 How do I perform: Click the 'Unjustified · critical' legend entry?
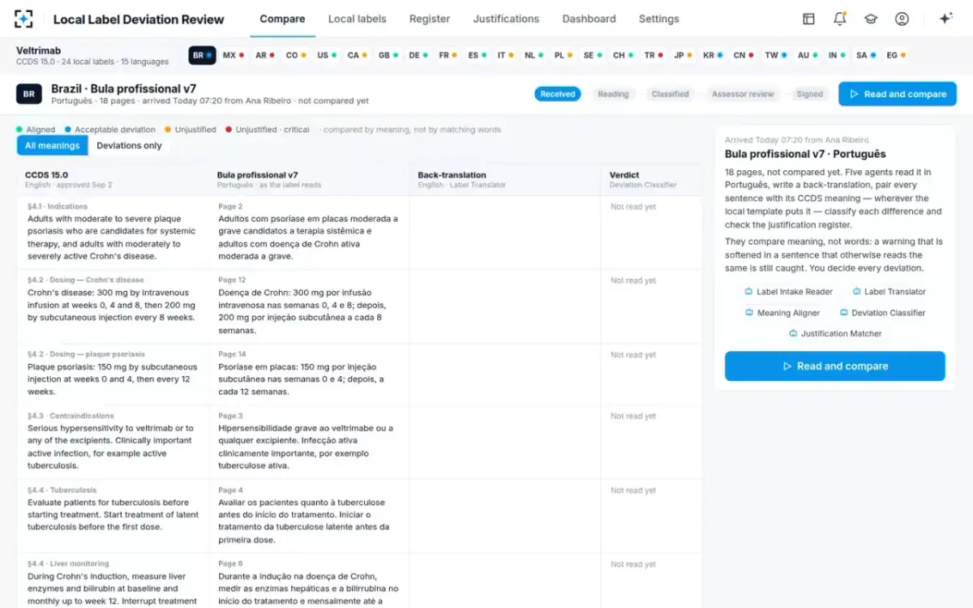(x=268, y=130)
